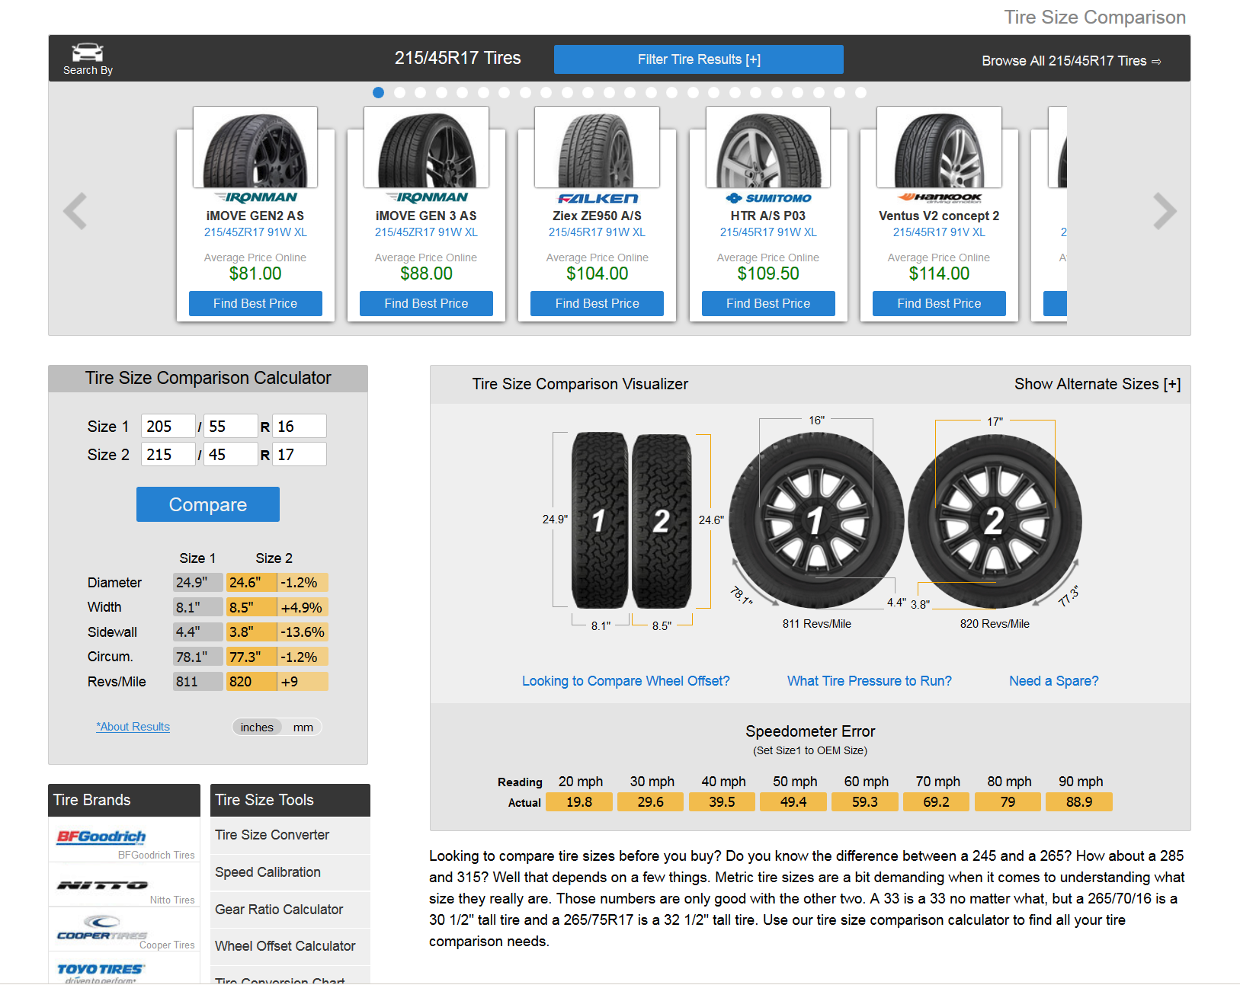This screenshot has width=1240, height=985.
Task: Click the Toyo Tires logo
Action: [x=101, y=970]
